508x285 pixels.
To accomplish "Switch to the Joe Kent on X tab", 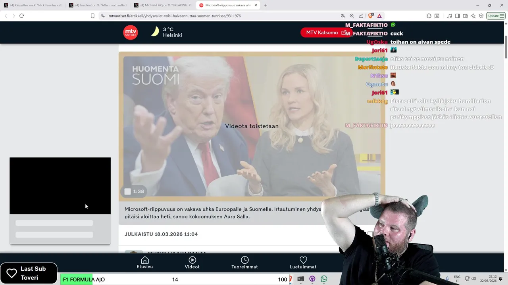I will pos(98,5).
